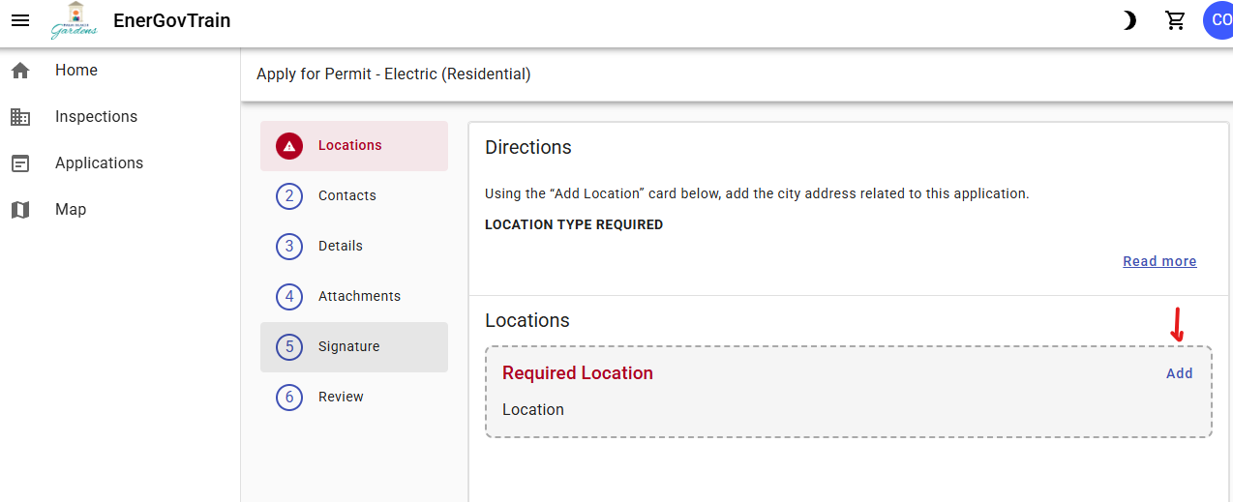Screen dimensions: 1233x502
Task: Toggle dark mode moon icon
Action: pyautogui.click(x=1128, y=20)
